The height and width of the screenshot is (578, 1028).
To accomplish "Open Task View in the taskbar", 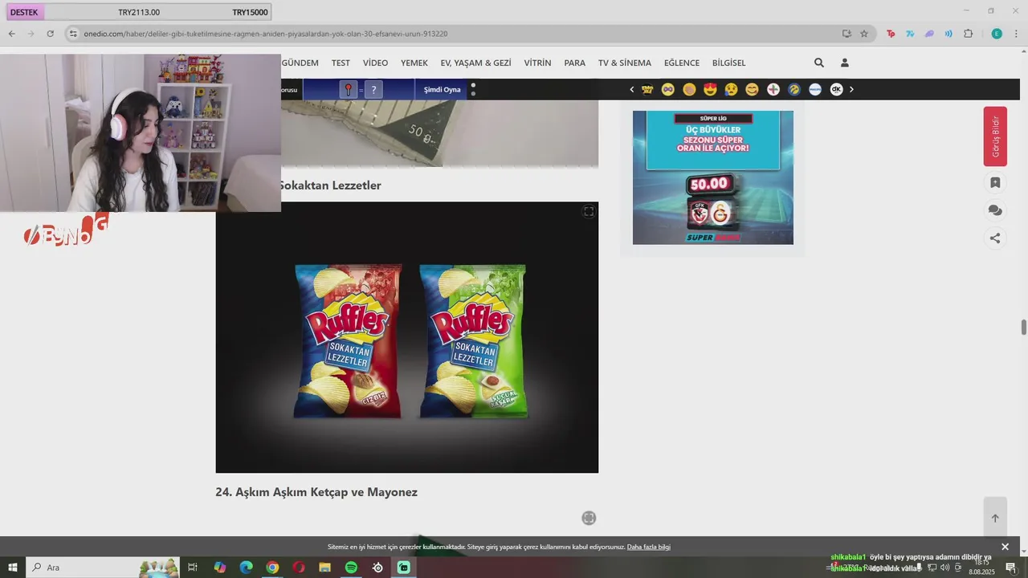I will [193, 568].
